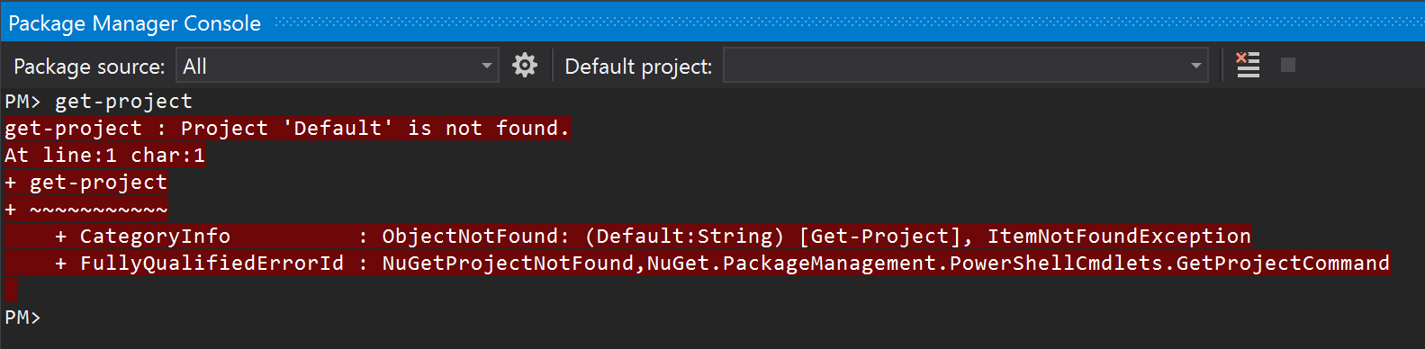Click the ItemNotFoundException text
The width and height of the screenshot is (1425, 349).
tap(1119, 237)
